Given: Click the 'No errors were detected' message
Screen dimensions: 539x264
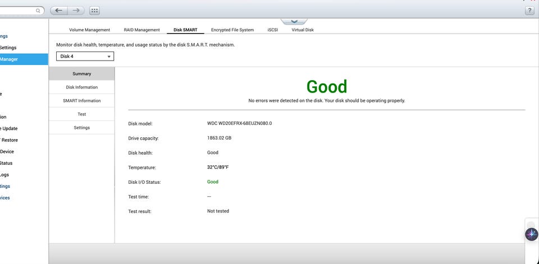Looking at the screenshot, I should pyautogui.click(x=327, y=100).
